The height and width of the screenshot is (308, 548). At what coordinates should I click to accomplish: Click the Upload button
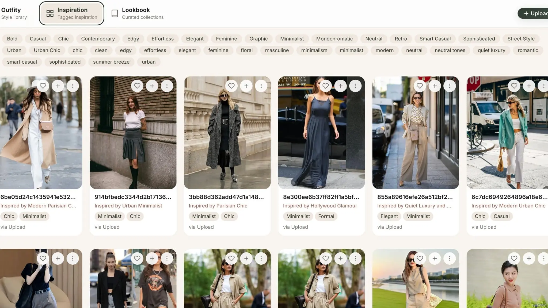pyautogui.click(x=533, y=13)
